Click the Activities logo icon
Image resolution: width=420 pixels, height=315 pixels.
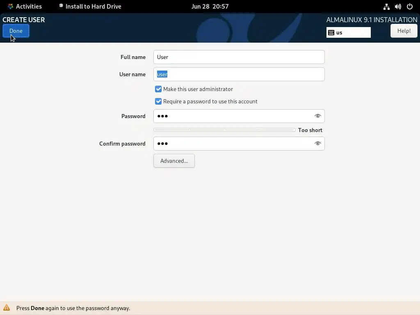point(10,7)
